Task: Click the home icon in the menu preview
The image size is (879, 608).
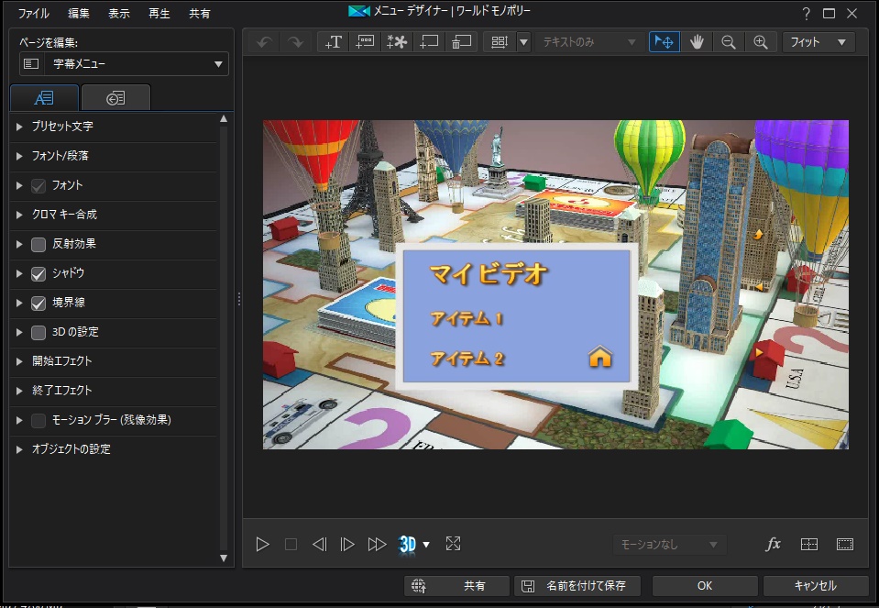Action: click(599, 357)
